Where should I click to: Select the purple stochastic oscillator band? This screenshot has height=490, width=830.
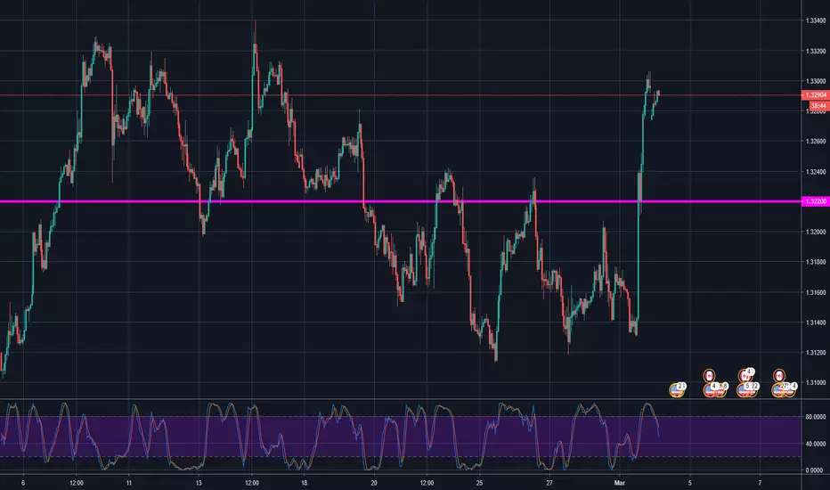click(x=400, y=437)
